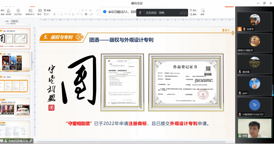Toggle Bold formatting

coord(54,14)
